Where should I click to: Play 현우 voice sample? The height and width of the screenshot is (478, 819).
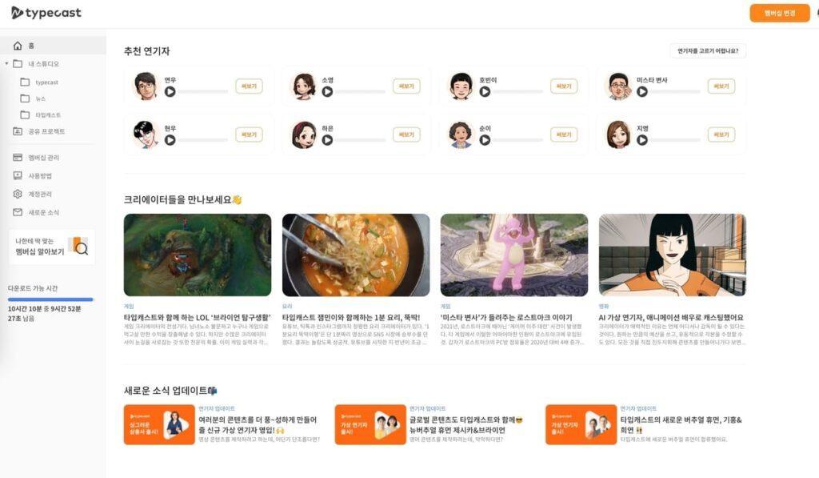[x=170, y=140]
